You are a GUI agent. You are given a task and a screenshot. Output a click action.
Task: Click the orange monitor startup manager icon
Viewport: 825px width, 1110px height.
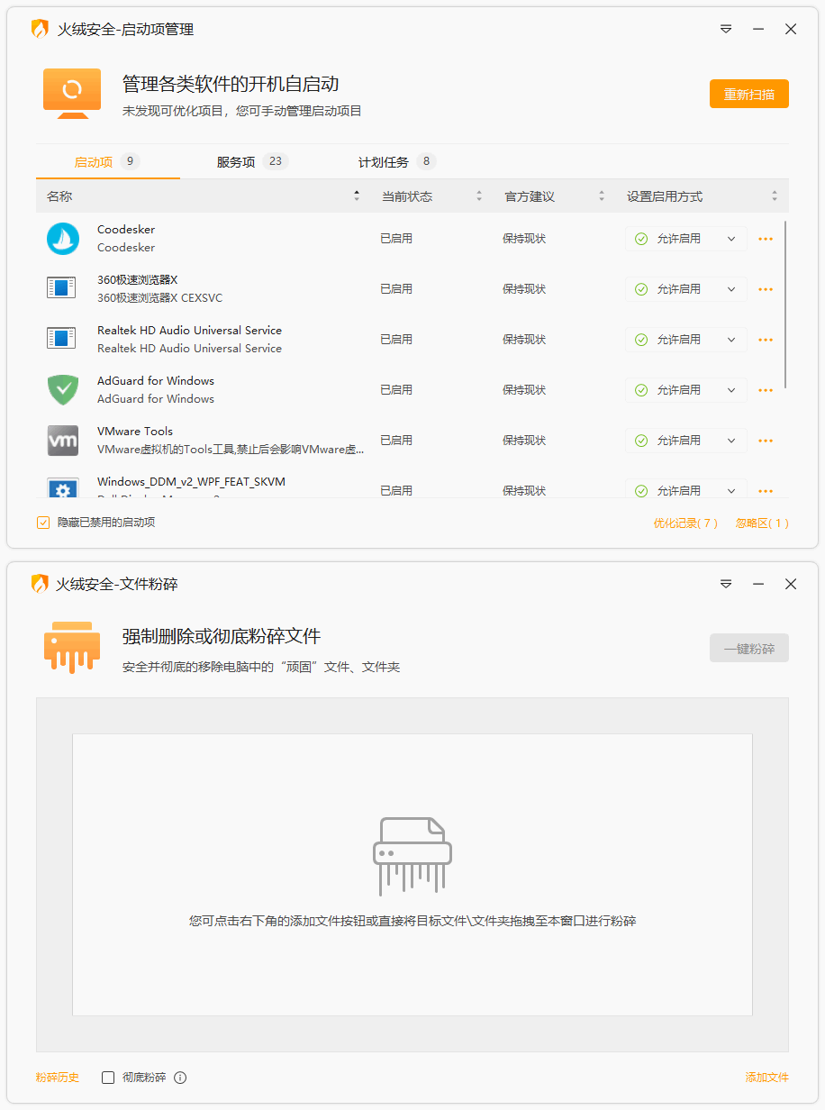[72, 93]
